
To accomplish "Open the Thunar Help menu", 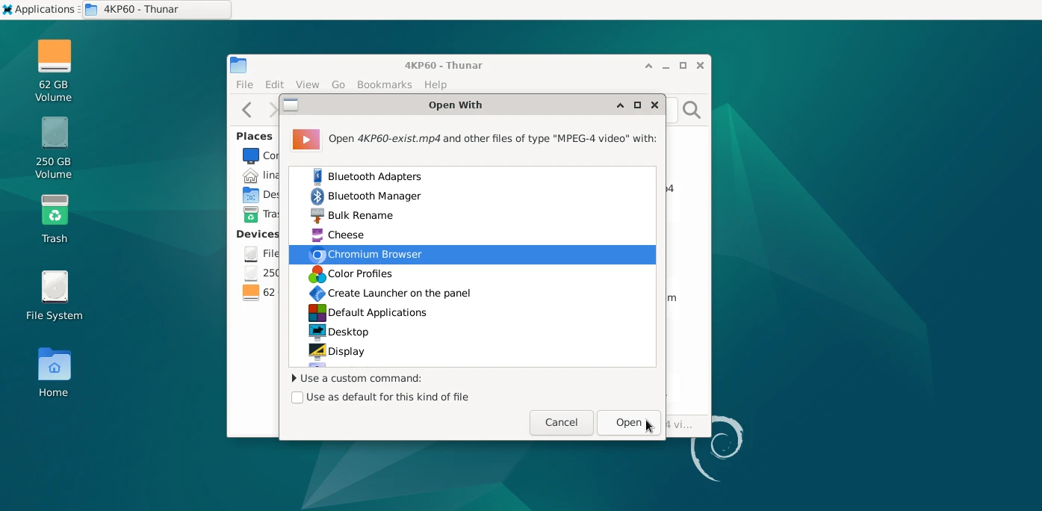I will tap(435, 85).
